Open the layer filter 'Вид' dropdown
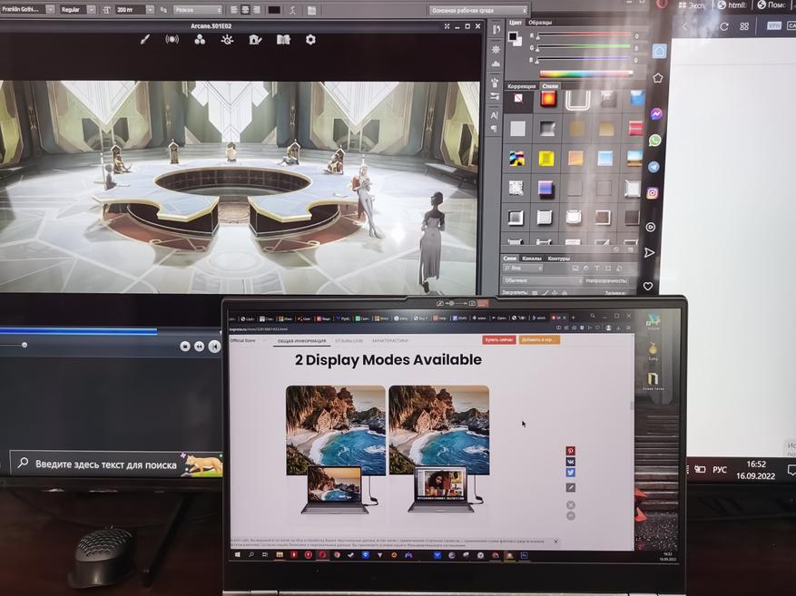Image resolution: width=796 pixels, height=596 pixels. (x=523, y=269)
